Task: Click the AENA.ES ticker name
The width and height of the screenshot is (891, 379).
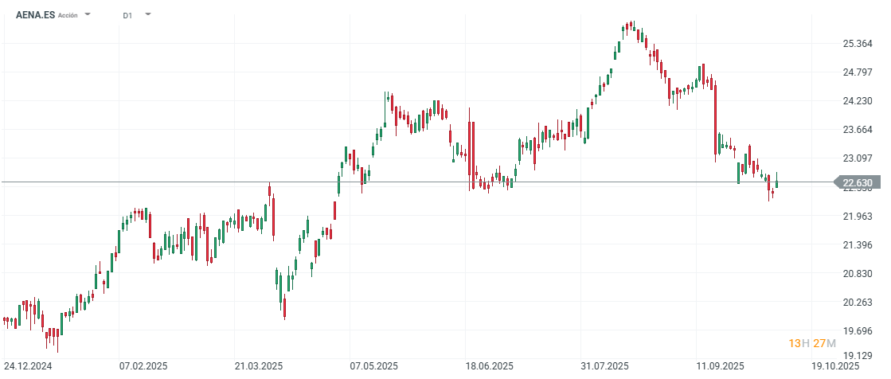Action: [35, 15]
